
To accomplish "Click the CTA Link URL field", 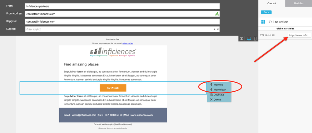I will tap(300, 35).
